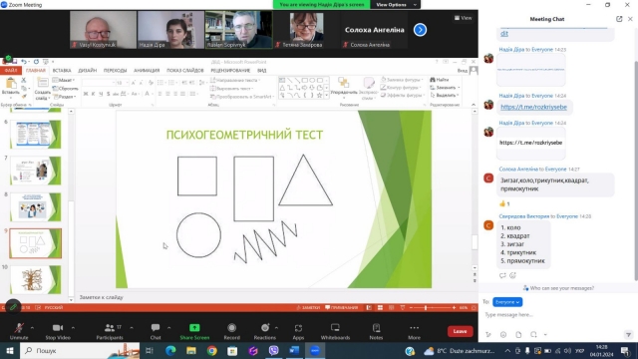Viewport: 638px width, 359px height.
Task: Stop Video in the Zoom toolbar
Action: click(x=58, y=331)
